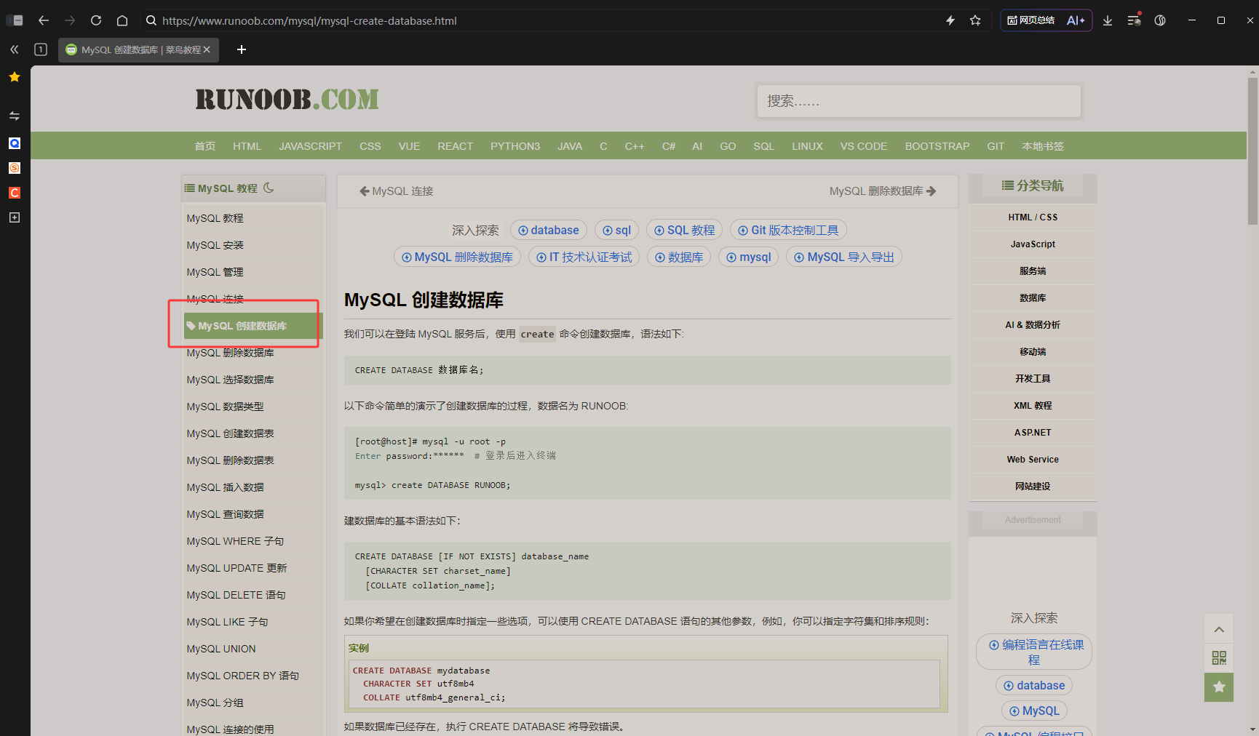Open the favorites star in left sidebar
The height and width of the screenshot is (736, 1259).
tap(15, 77)
